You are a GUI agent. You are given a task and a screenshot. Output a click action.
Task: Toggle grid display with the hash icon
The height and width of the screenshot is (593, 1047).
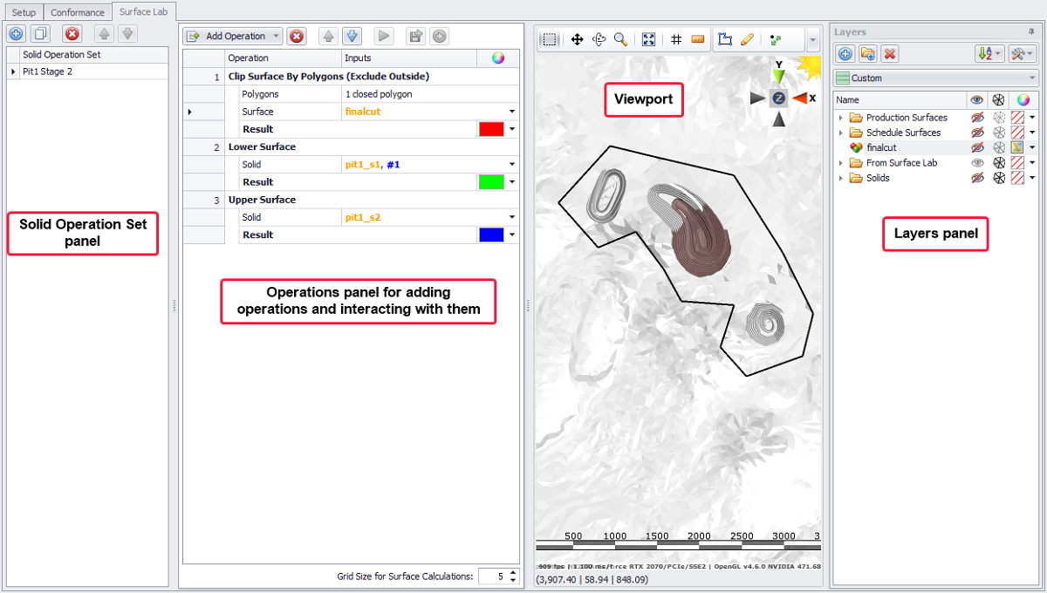pos(675,39)
